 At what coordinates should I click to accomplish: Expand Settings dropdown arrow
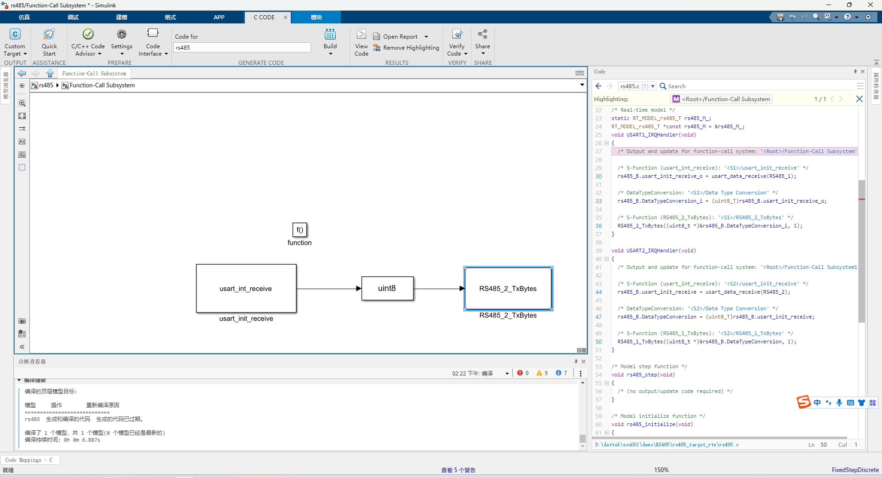pos(122,54)
